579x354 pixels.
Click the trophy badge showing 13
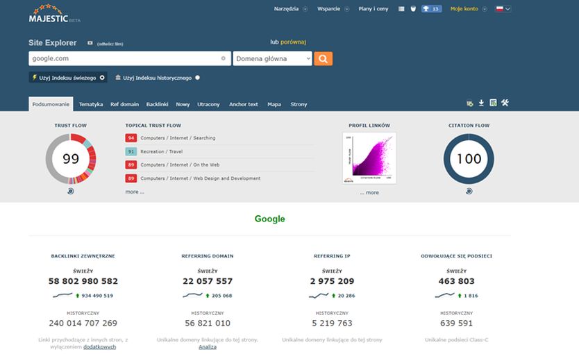[430, 9]
